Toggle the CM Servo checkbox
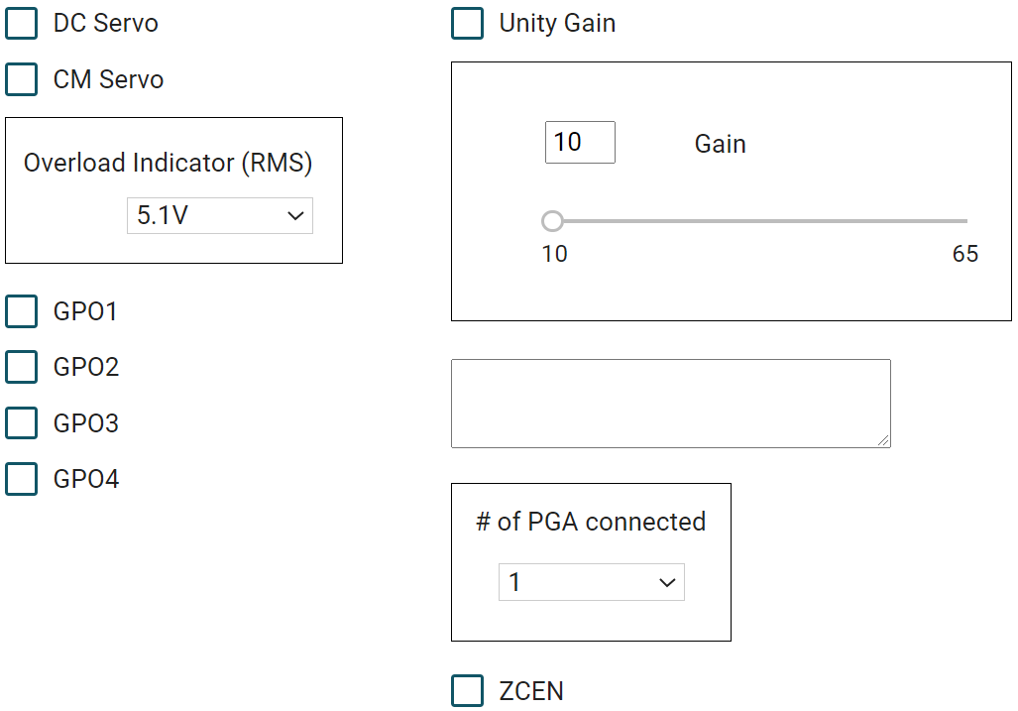The image size is (1018, 711). click(x=22, y=80)
